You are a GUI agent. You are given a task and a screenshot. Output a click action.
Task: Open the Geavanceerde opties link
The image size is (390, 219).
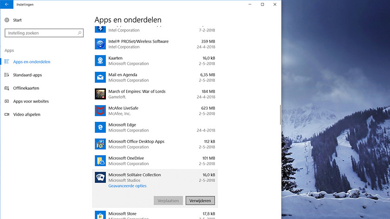coord(127,186)
